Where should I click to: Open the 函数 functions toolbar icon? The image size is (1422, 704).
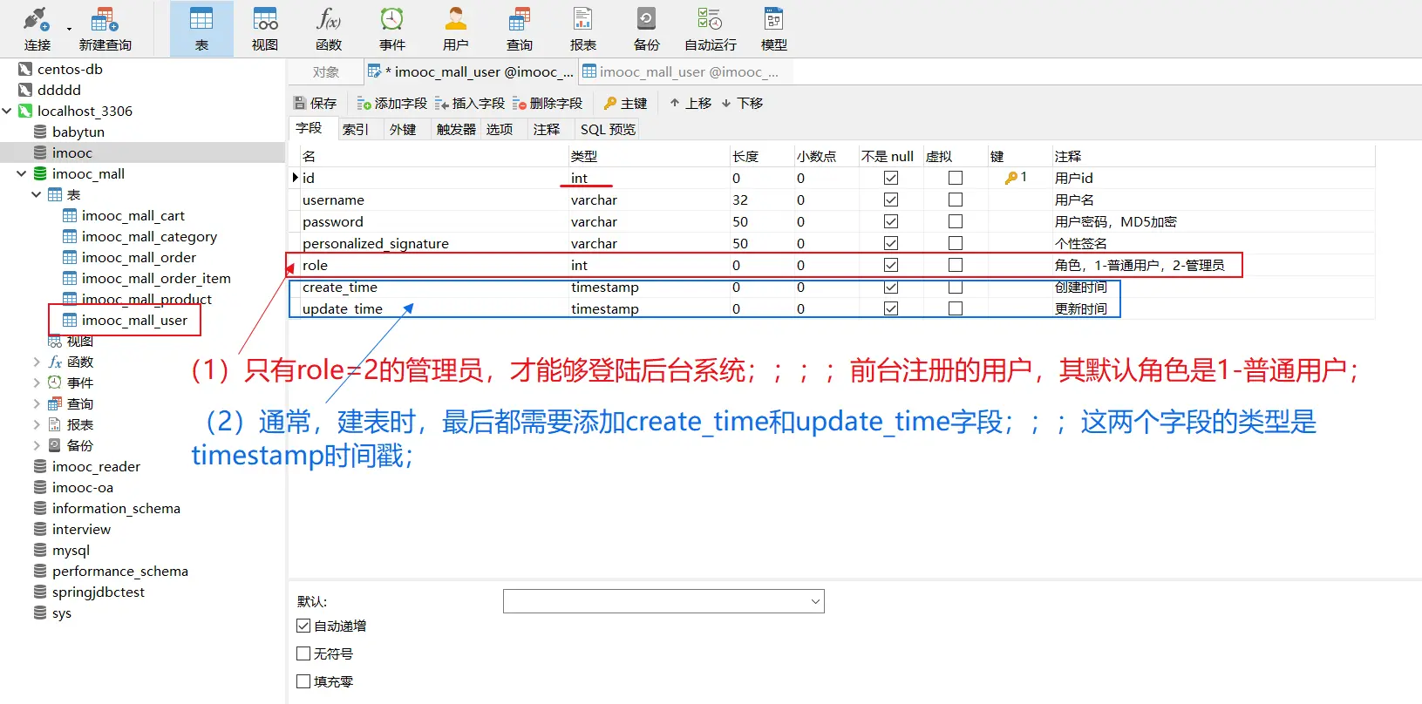(329, 29)
